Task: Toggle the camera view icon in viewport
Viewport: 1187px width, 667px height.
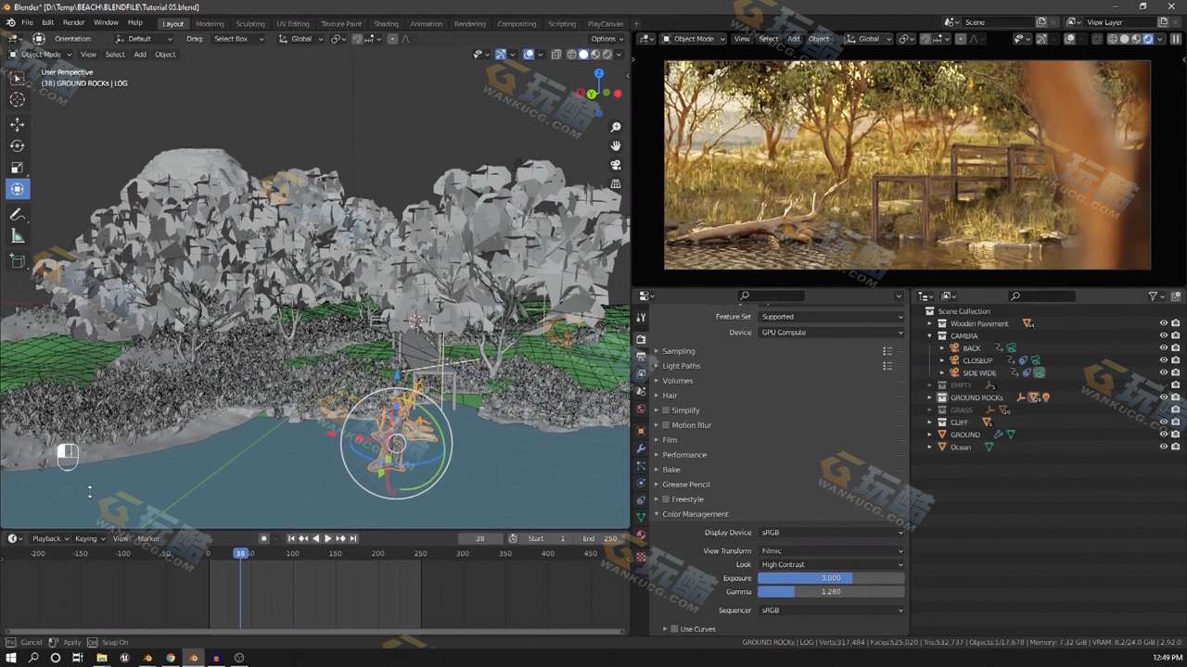Action: [616, 165]
